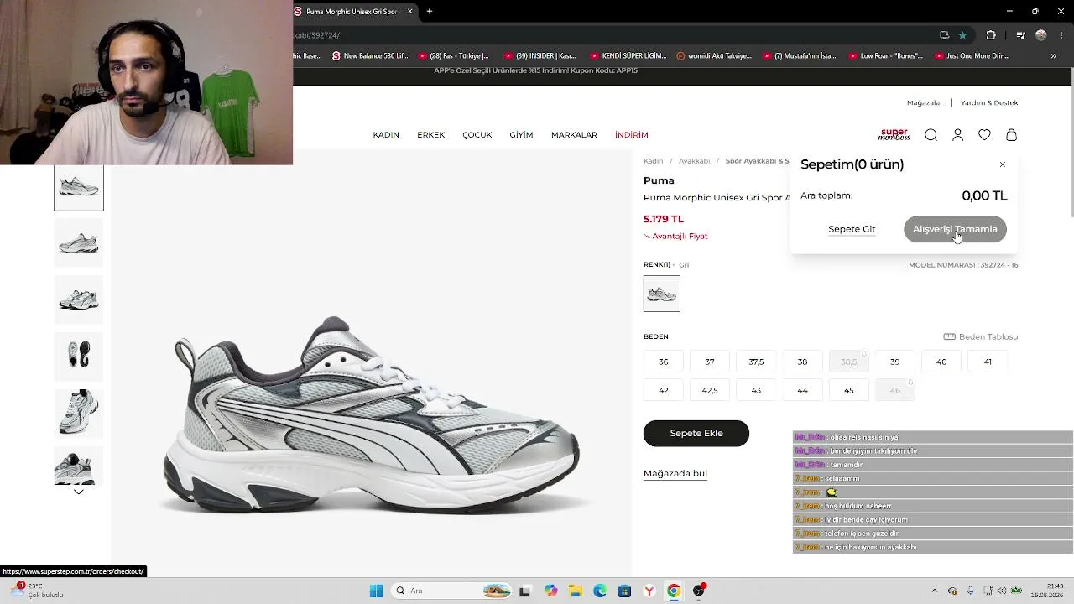Click Alışverişi Tamamla in cart popup

click(x=955, y=229)
